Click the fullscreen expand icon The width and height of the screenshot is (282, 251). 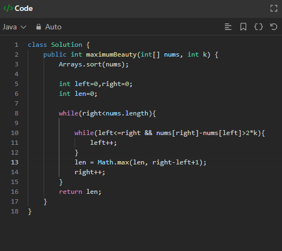(274, 8)
